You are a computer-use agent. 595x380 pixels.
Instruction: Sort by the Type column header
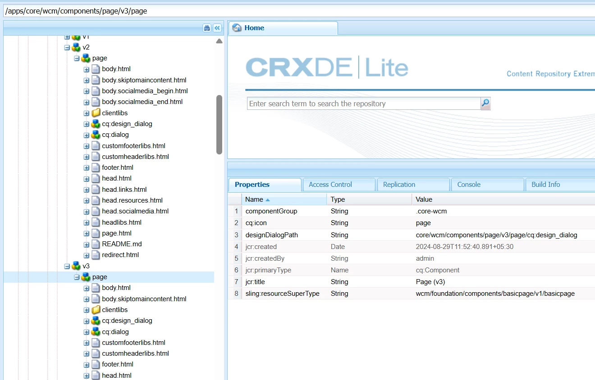click(369, 199)
